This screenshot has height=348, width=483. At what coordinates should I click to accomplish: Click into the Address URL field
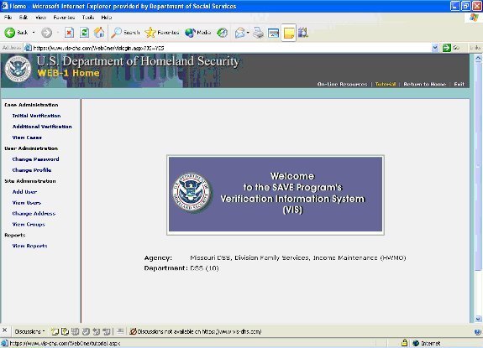(231, 48)
